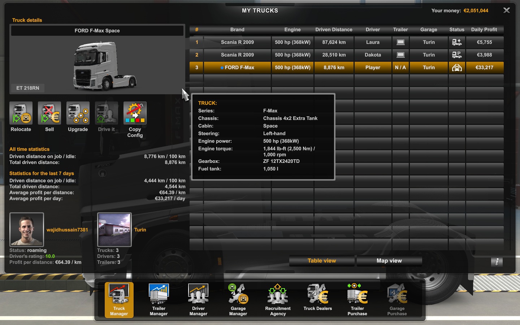Click the €5,755 daily profit cell
Viewport: 520px width, 325px height.
485,42
